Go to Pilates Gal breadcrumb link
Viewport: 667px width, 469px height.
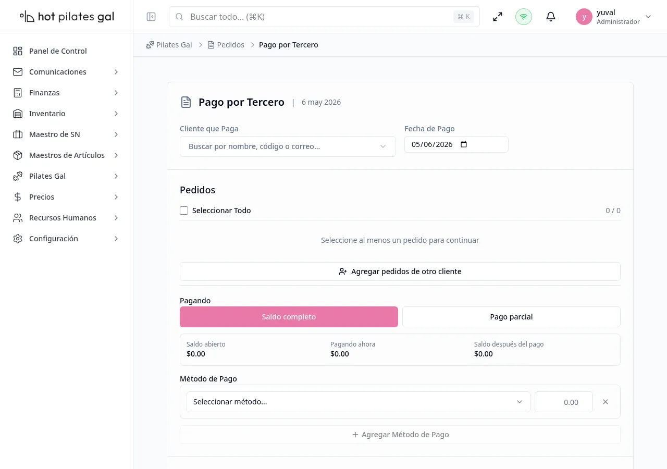pyautogui.click(x=169, y=45)
